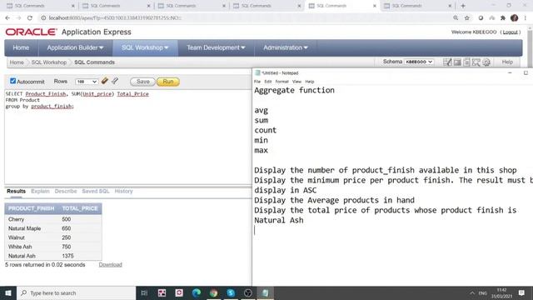
Task: Run the SQL query
Action: point(168,82)
